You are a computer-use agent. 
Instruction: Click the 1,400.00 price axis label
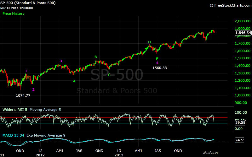(243, 66)
